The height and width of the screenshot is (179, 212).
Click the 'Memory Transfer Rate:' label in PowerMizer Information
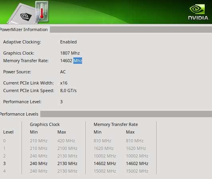pyautogui.click(x=26, y=61)
